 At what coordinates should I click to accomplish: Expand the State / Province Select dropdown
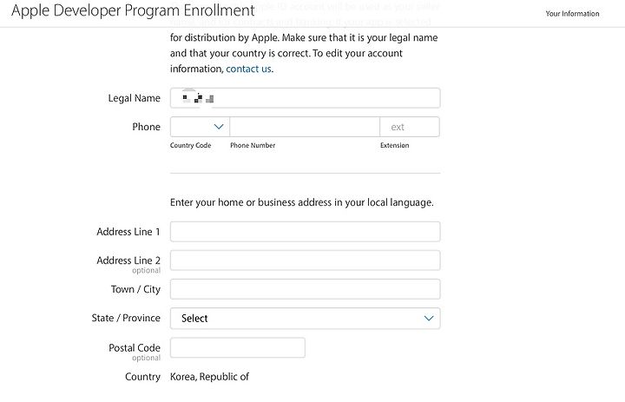coord(305,319)
